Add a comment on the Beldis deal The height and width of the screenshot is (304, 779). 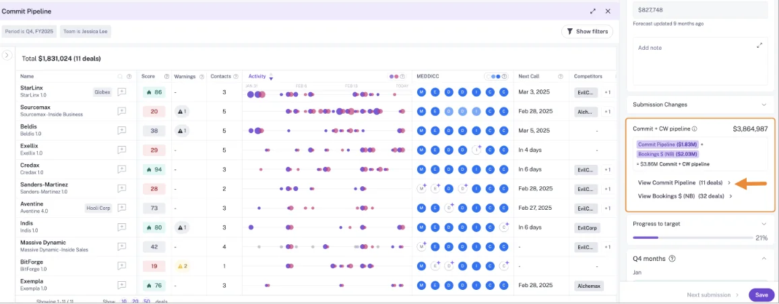click(x=121, y=130)
